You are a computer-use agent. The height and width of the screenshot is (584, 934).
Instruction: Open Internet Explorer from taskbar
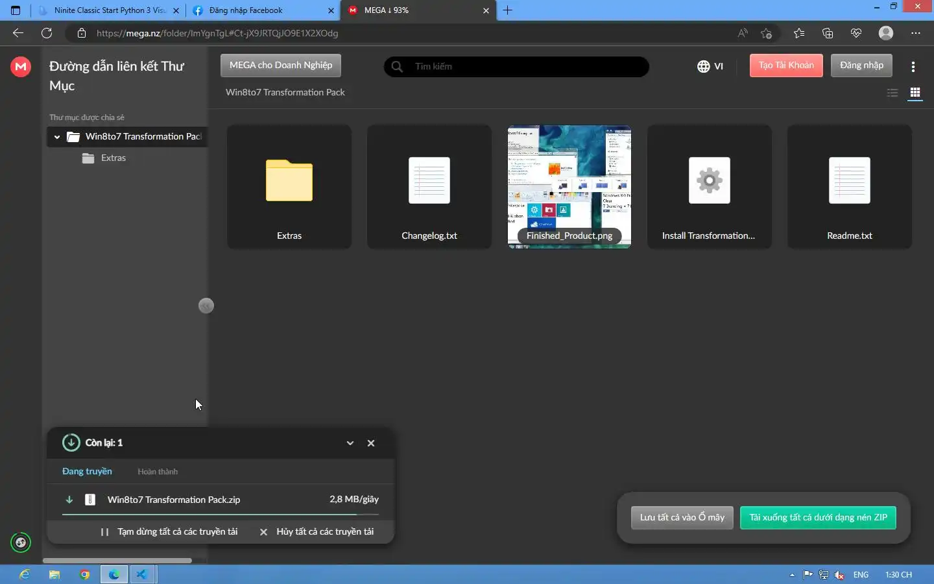click(x=25, y=574)
